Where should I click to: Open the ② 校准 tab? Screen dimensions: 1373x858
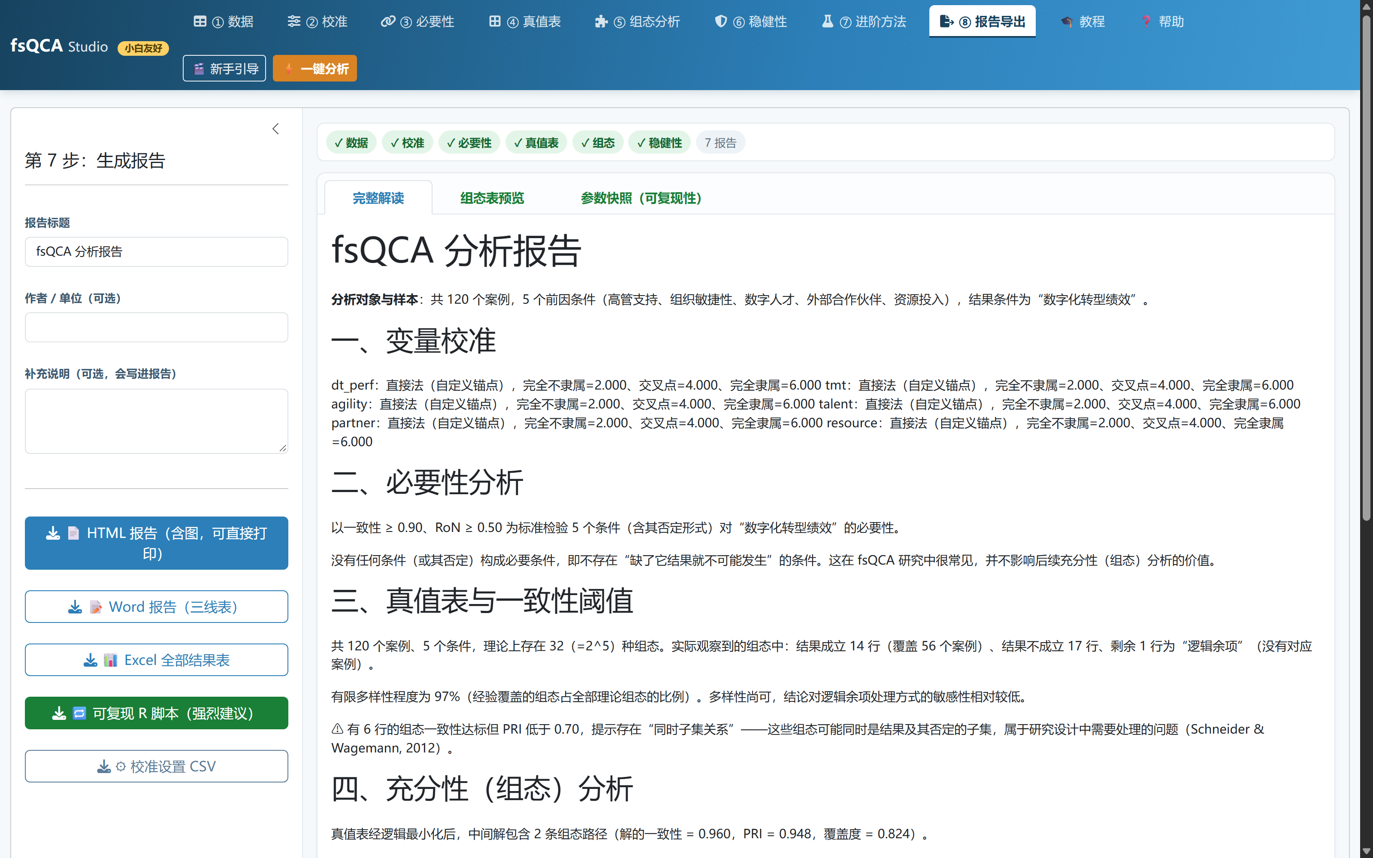point(318,21)
